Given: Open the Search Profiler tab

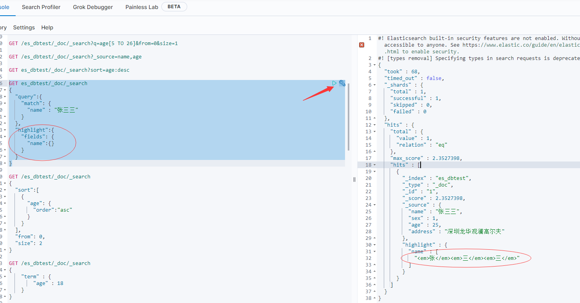Looking at the screenshot, I should 41,7.
